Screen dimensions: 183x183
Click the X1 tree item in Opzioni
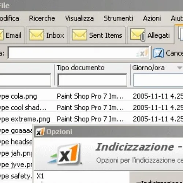pos(40,176)
